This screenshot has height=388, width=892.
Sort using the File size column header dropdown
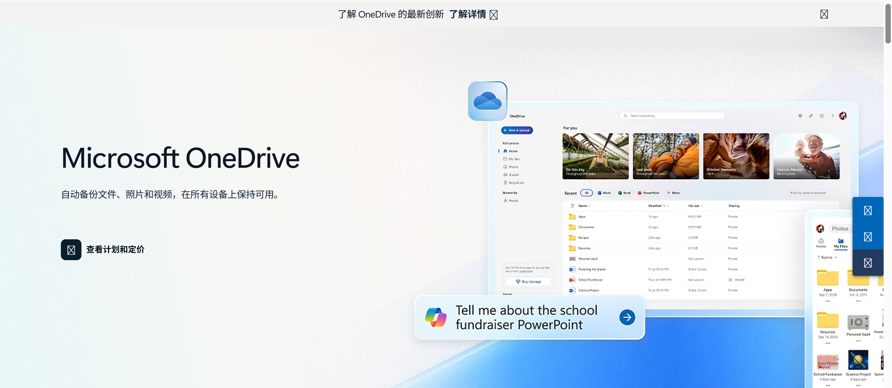tap(695, 206)
